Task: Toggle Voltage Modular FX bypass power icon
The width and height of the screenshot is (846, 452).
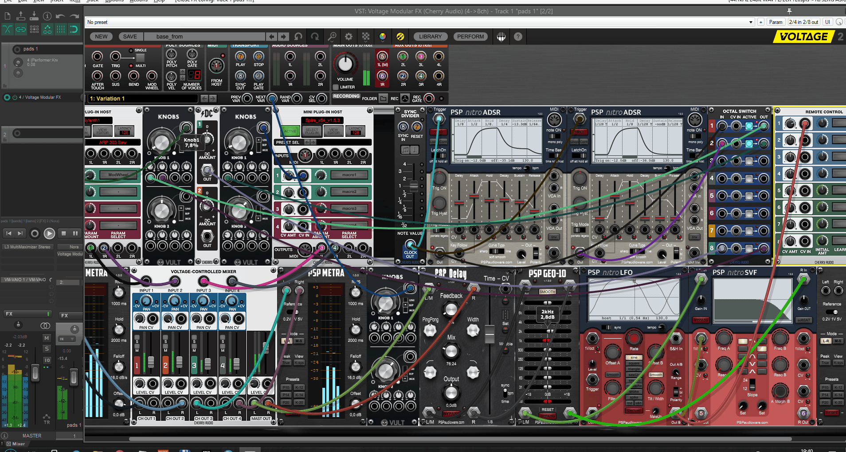Action: coord(15,97)
